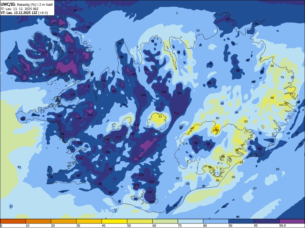Click the legend label '30'
This screenshot has height=228, width=305.
pyautogui.click(x=78, y=226)
